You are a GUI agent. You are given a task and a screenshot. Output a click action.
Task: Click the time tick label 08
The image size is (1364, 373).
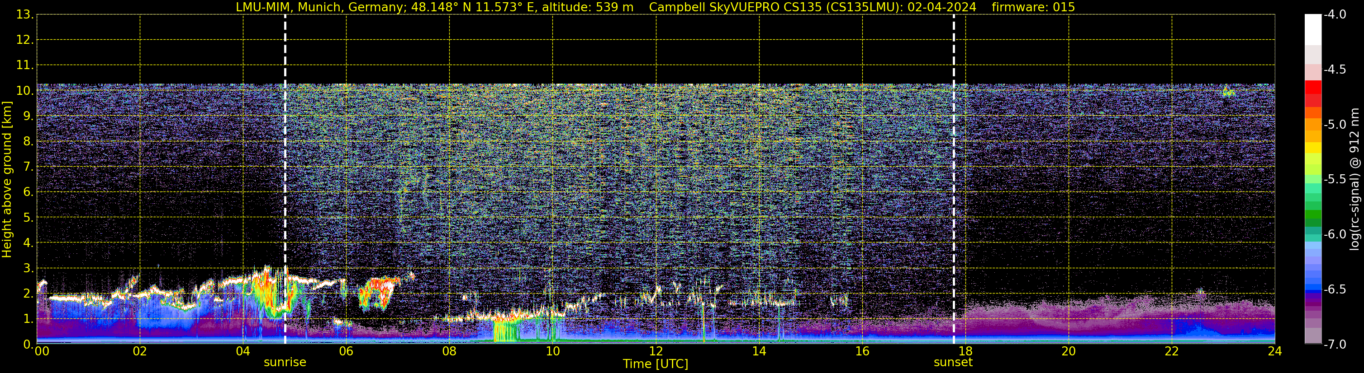(x=450, y=351)
